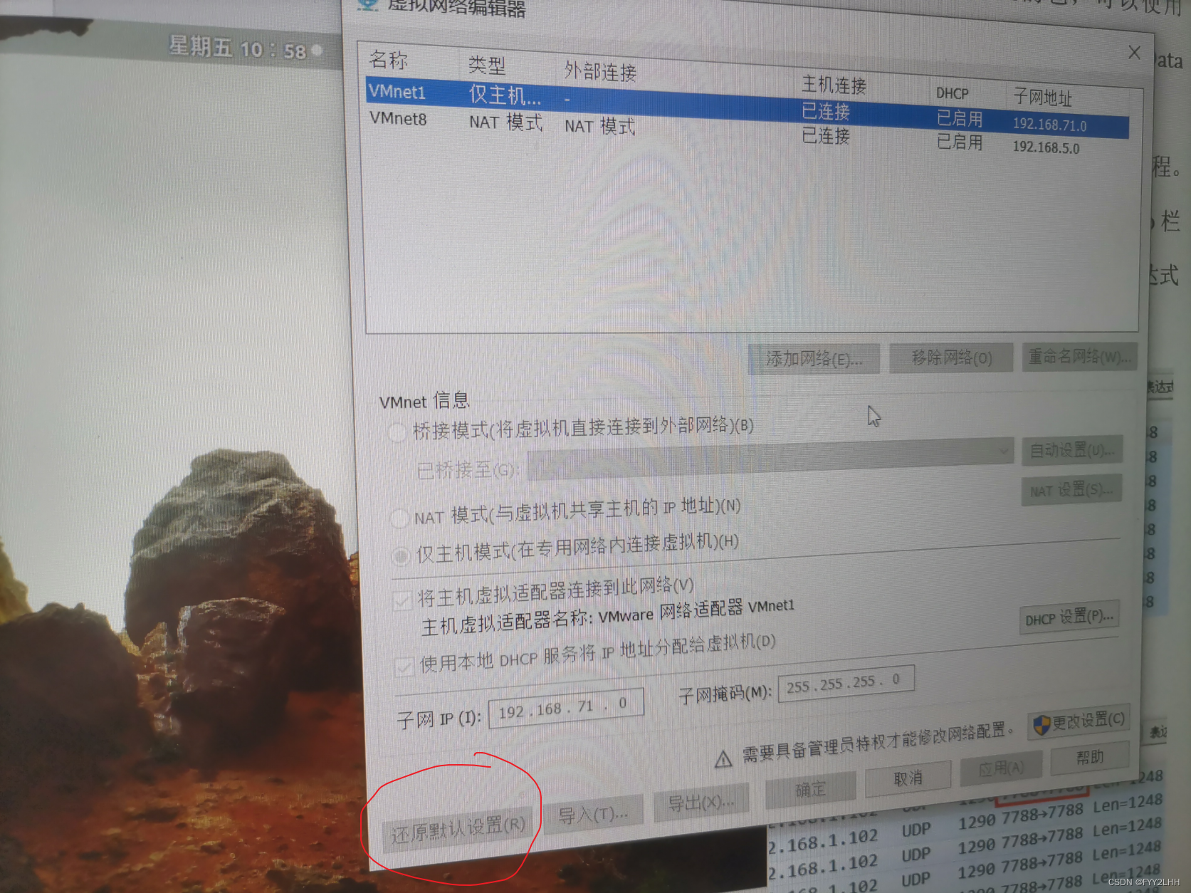
Task: Click the DHCP column header
Action: [952, 93]
